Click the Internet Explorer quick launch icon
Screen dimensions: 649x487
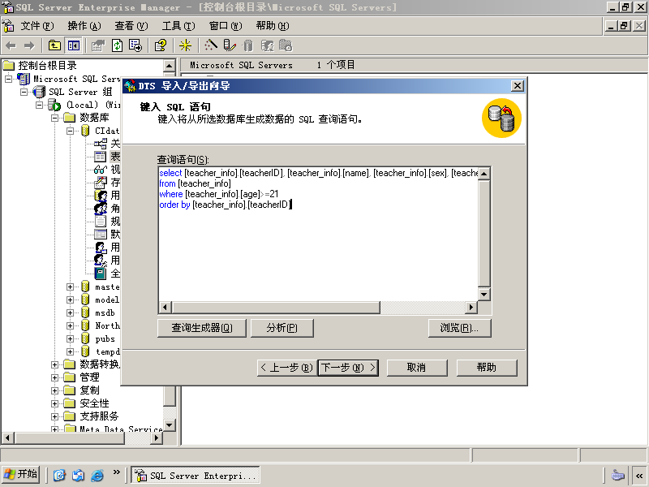point(97,475)
